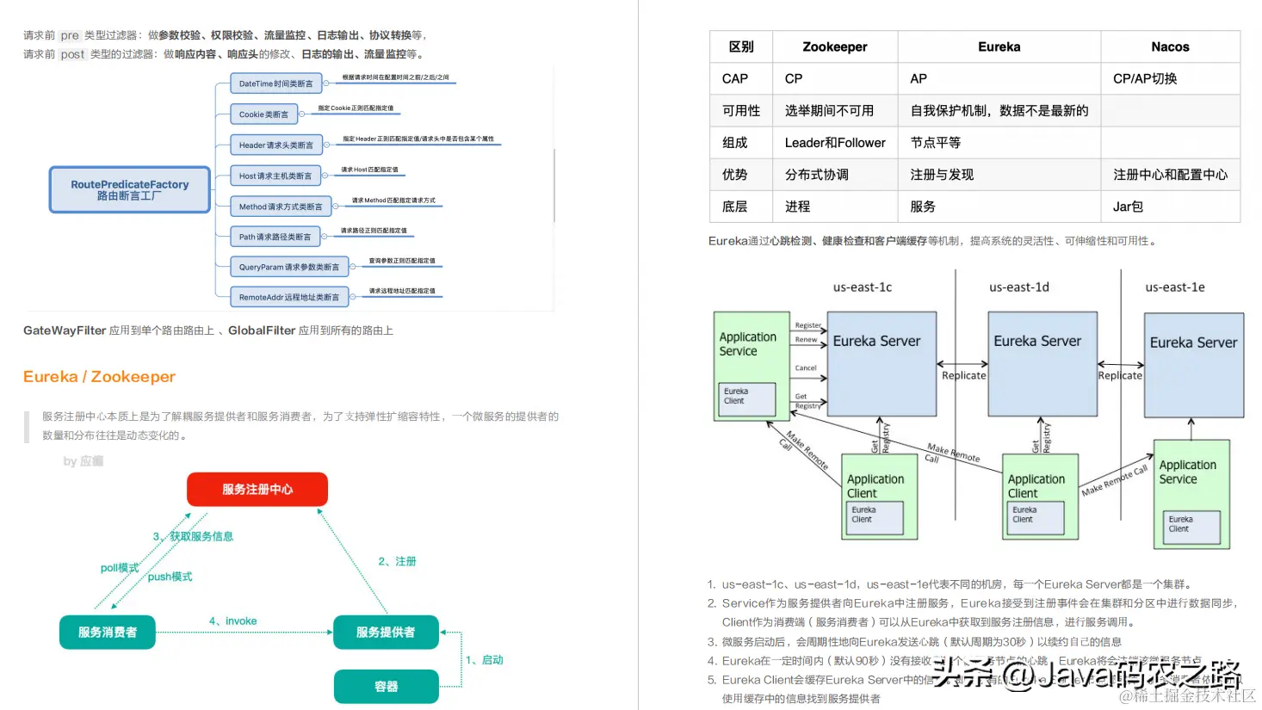The height and width of the screenshot is (710, 1262).
Task: Collapse circle beside QueryParam请求参数类断言 node
Action: [352, 267]
